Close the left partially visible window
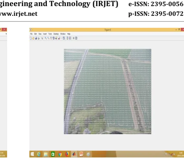Image resolution: width=184 pixels, height=161 pixels. pyautogui.click(x=4, y=29)
